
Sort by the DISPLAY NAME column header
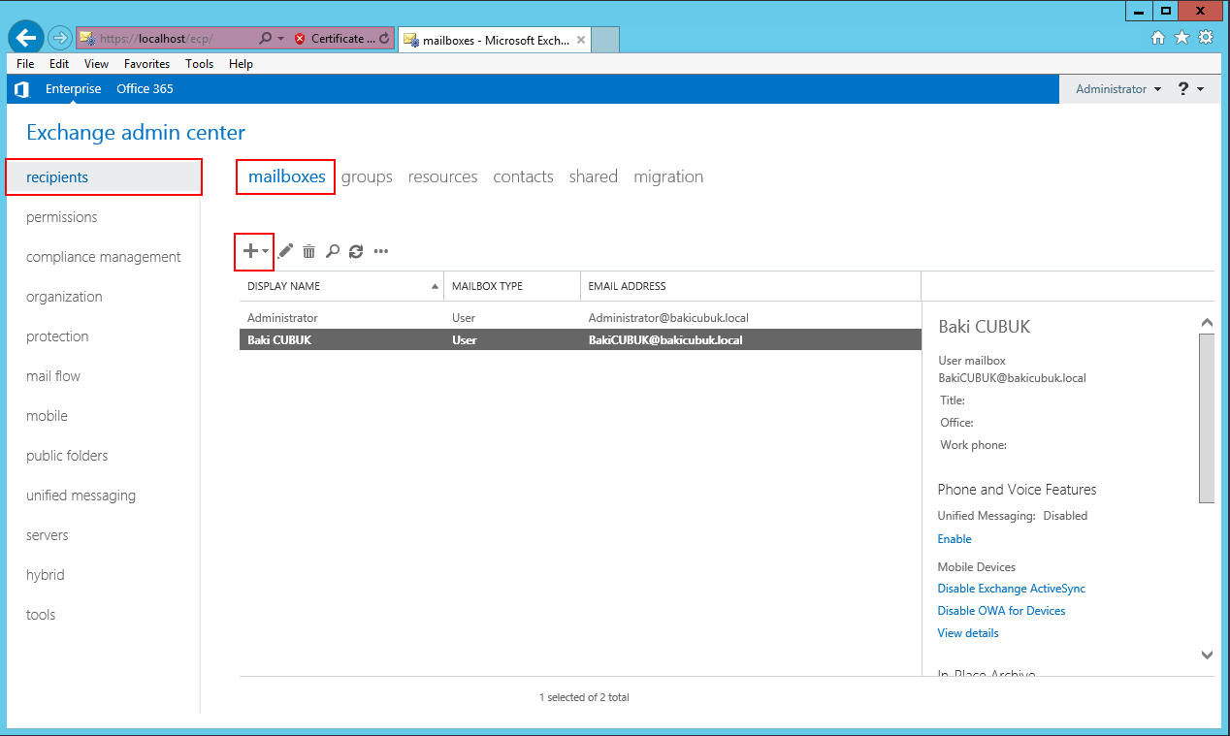click(342, 286)
